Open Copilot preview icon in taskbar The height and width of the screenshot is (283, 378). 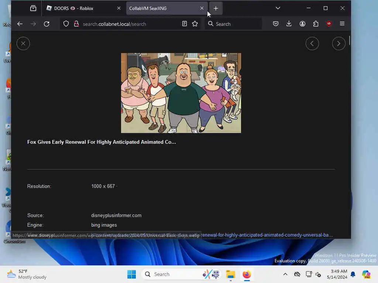tap(366, 274)
